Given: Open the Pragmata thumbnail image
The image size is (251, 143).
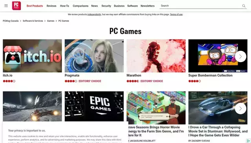Looking at the screenshot, I should click(94, 56).
